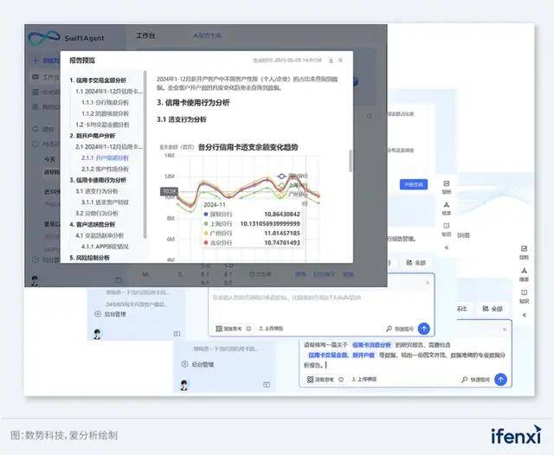Click the chart title 各分行信用卡透支余额变化趋势
This screenshot has width=554, height=455.
click(248, 147)
